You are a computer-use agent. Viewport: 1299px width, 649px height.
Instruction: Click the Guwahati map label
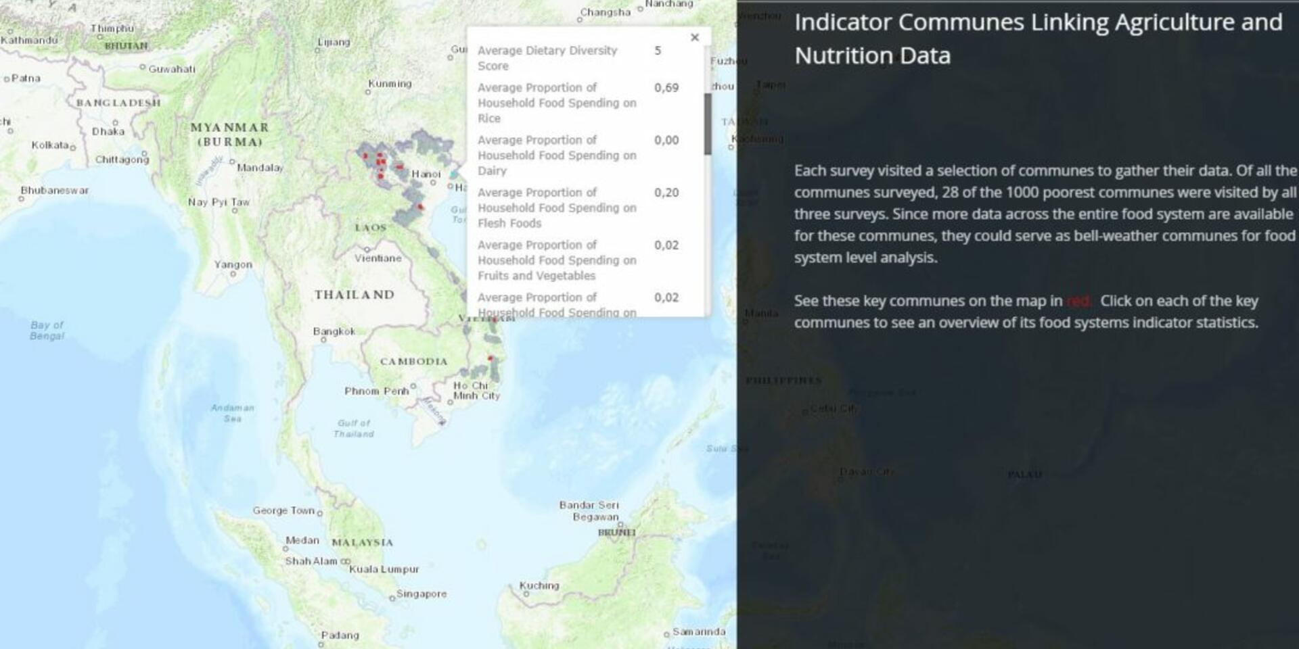coord(172,69)
